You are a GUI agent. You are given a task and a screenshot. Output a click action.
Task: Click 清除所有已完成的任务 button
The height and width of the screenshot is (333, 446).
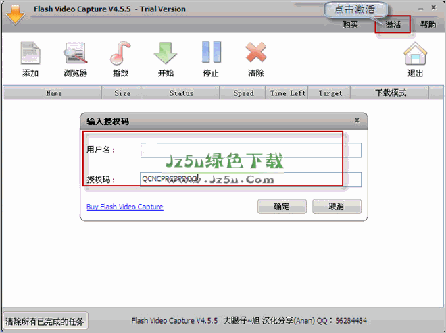[x=45, y=322]
